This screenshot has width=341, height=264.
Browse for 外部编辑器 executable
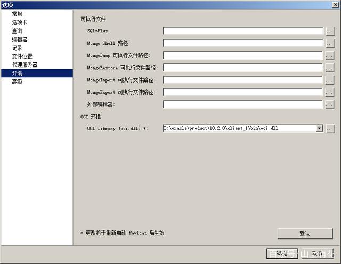coord(330,104)
